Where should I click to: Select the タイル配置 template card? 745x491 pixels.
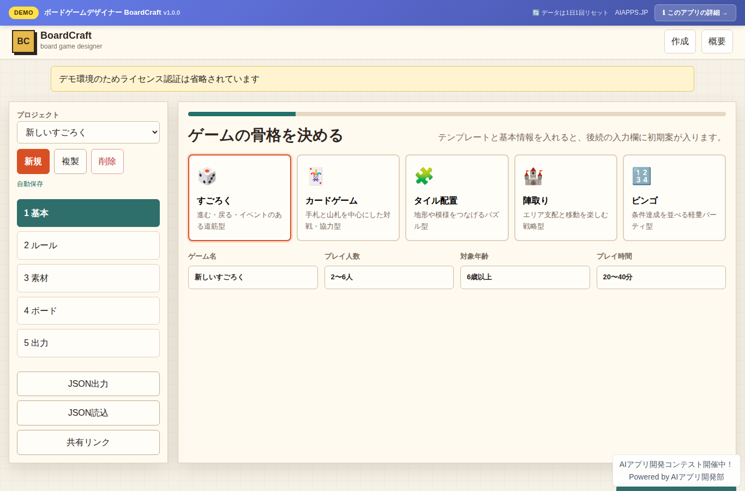click(x=457, y=197)
